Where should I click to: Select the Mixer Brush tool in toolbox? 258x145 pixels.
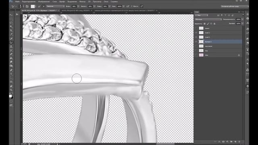pyautogui.click(x=11, y=43)
